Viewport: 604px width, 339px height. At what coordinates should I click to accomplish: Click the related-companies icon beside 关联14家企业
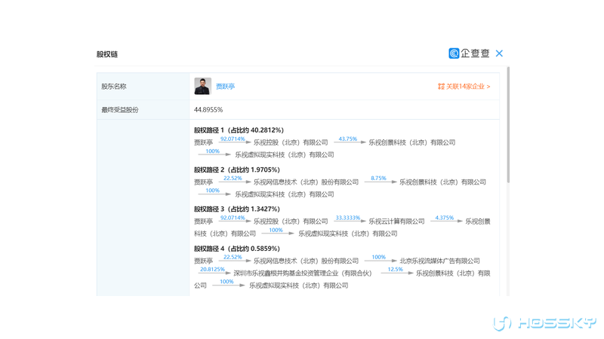tap(441, 87)
